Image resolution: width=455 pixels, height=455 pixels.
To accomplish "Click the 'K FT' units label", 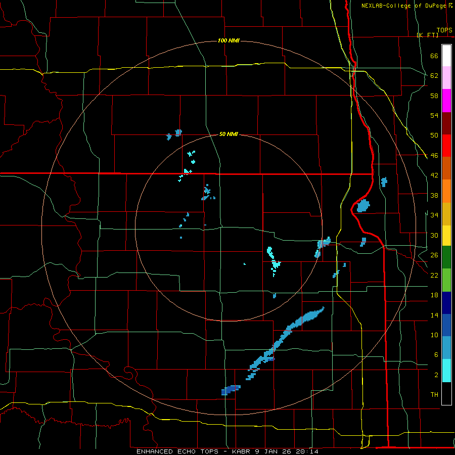I will (x=427, y=35).
